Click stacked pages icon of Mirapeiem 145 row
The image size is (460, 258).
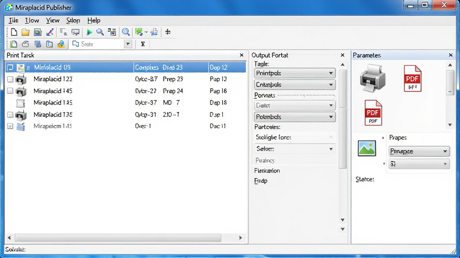pos(21,127)
